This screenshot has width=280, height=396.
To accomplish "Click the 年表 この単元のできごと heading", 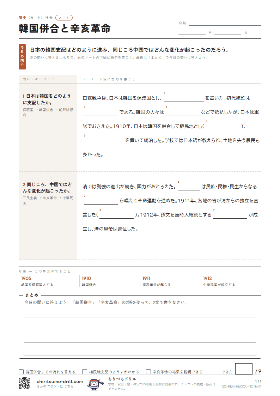I will click(45, 271).
